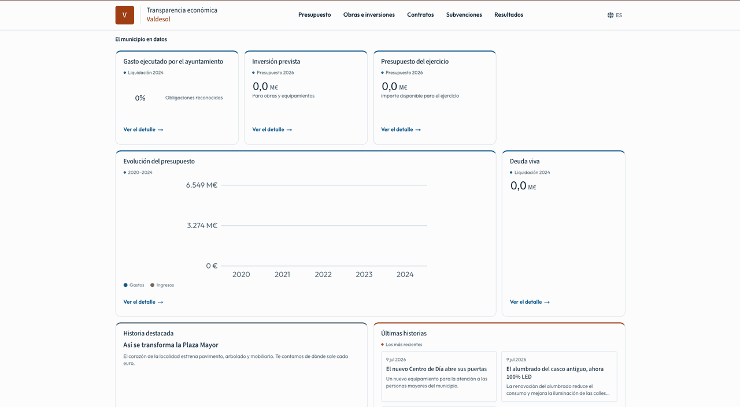Screen dimensions: 740x407
Task: Click the Gasto ejecutado por el ayuntamiento heading
Action: [x=173, y=62]
